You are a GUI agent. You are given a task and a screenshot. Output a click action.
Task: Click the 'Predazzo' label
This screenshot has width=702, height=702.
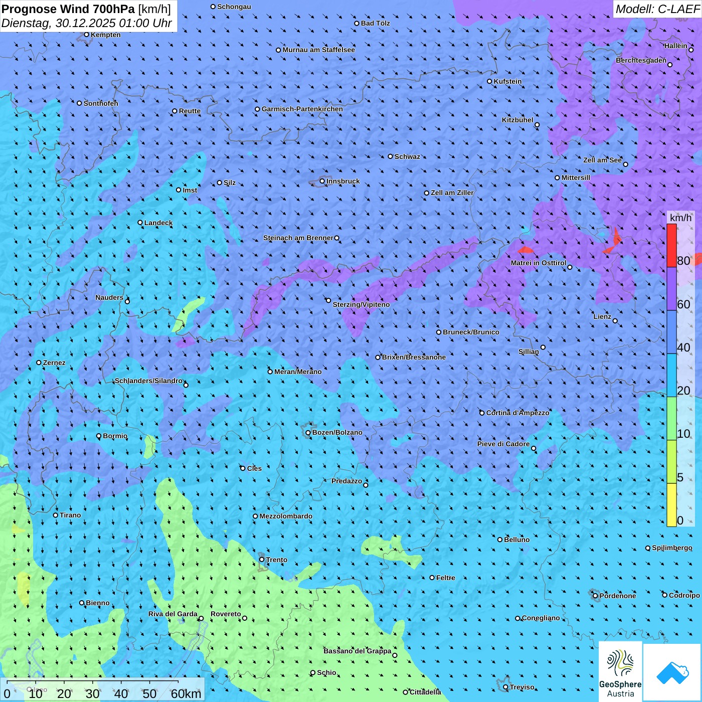pos(346,481)
